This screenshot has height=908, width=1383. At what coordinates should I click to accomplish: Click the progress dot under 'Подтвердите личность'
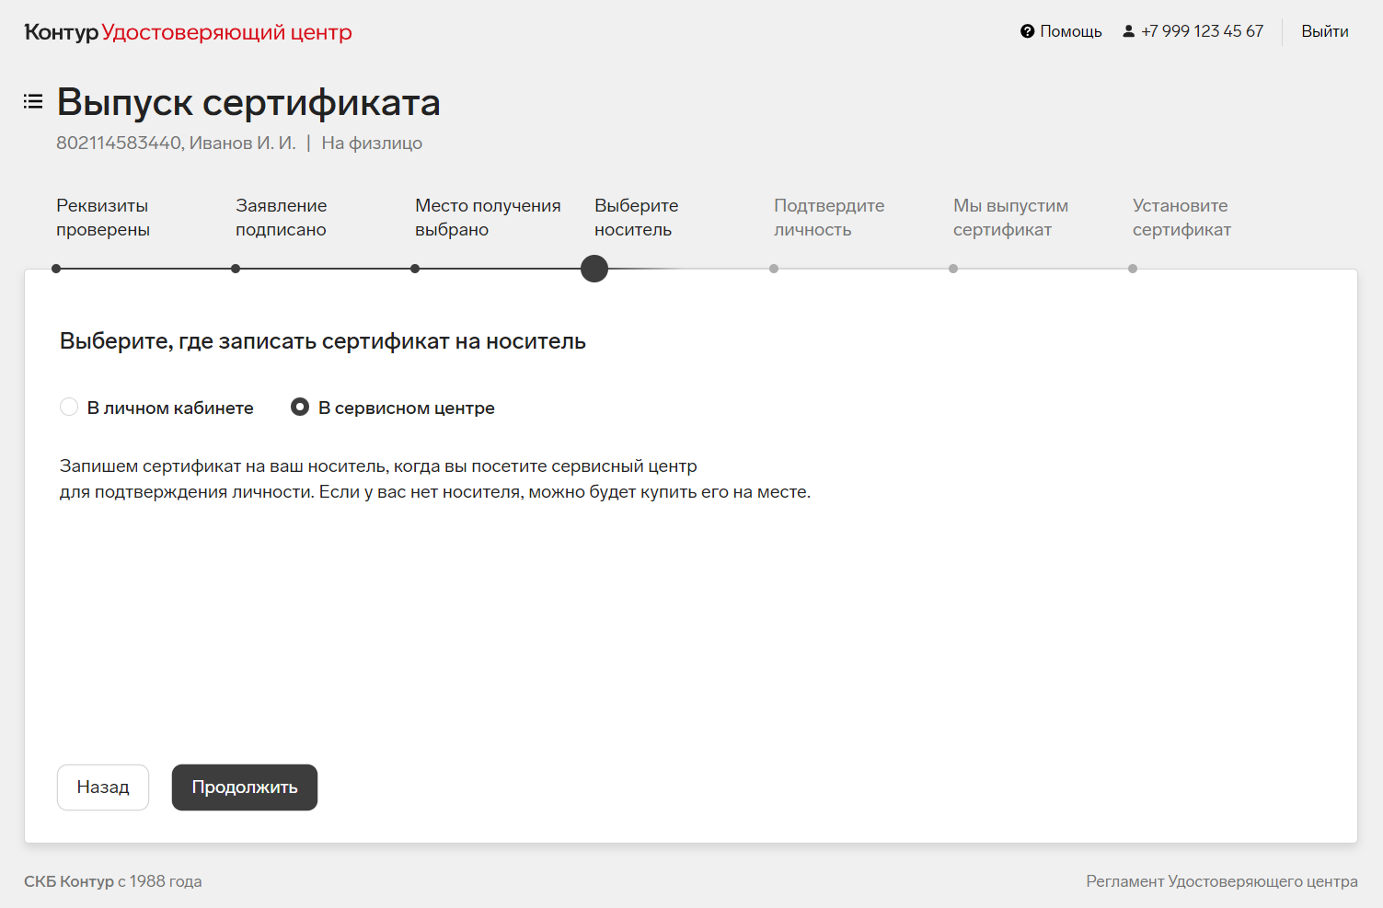(774, 269)
